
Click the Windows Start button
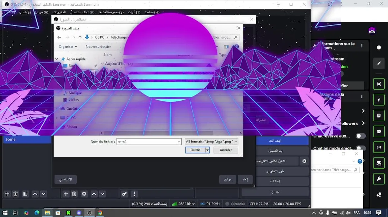point(5,213)
